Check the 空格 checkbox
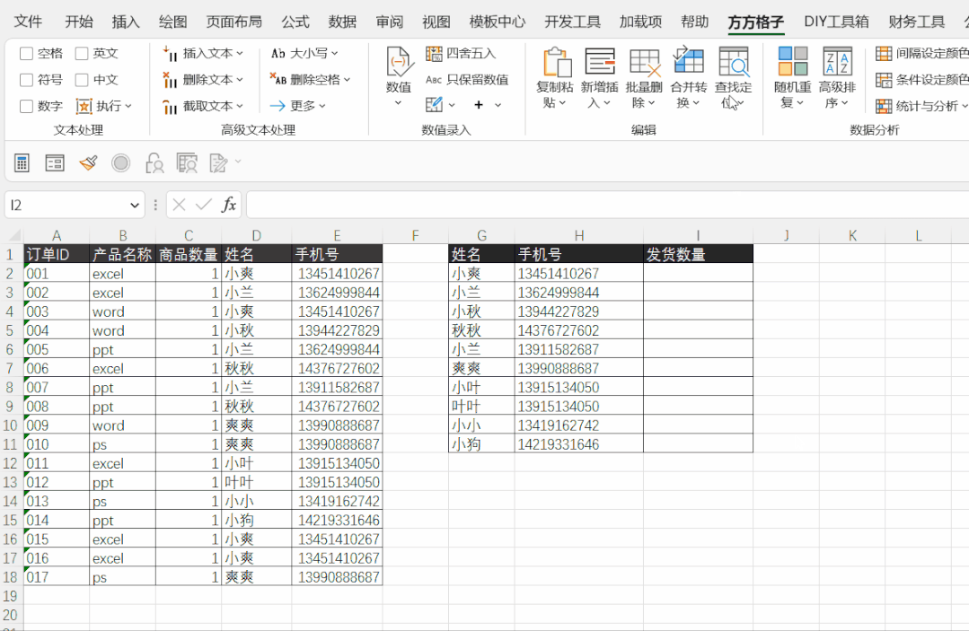The image size is (969, 631). tap(27, 54)
